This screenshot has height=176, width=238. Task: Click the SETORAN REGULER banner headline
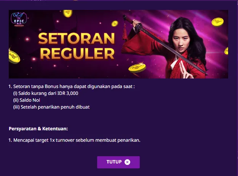[x=77, y=46]
